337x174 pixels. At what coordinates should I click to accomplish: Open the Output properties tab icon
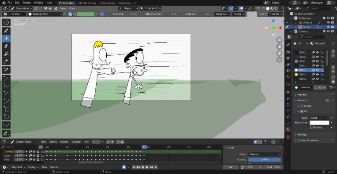[288, 58]
